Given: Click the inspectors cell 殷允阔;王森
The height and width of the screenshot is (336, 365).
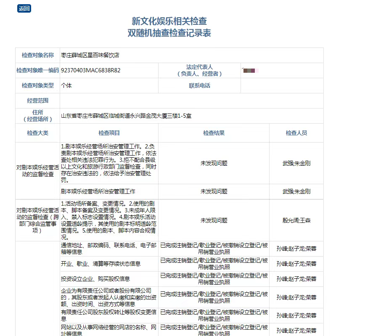Looking at the screenshot, I should click(x=296, y=220).
